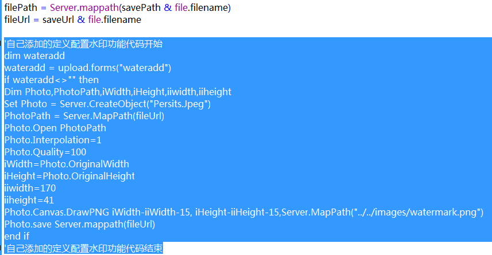Click the 'if wateradd<>"" then' line
Viewport: 492px width, 255px height.
point(52,80)
